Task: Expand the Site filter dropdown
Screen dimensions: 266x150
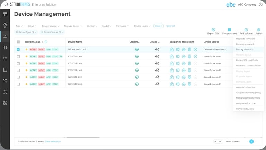Action: point(19,26)
